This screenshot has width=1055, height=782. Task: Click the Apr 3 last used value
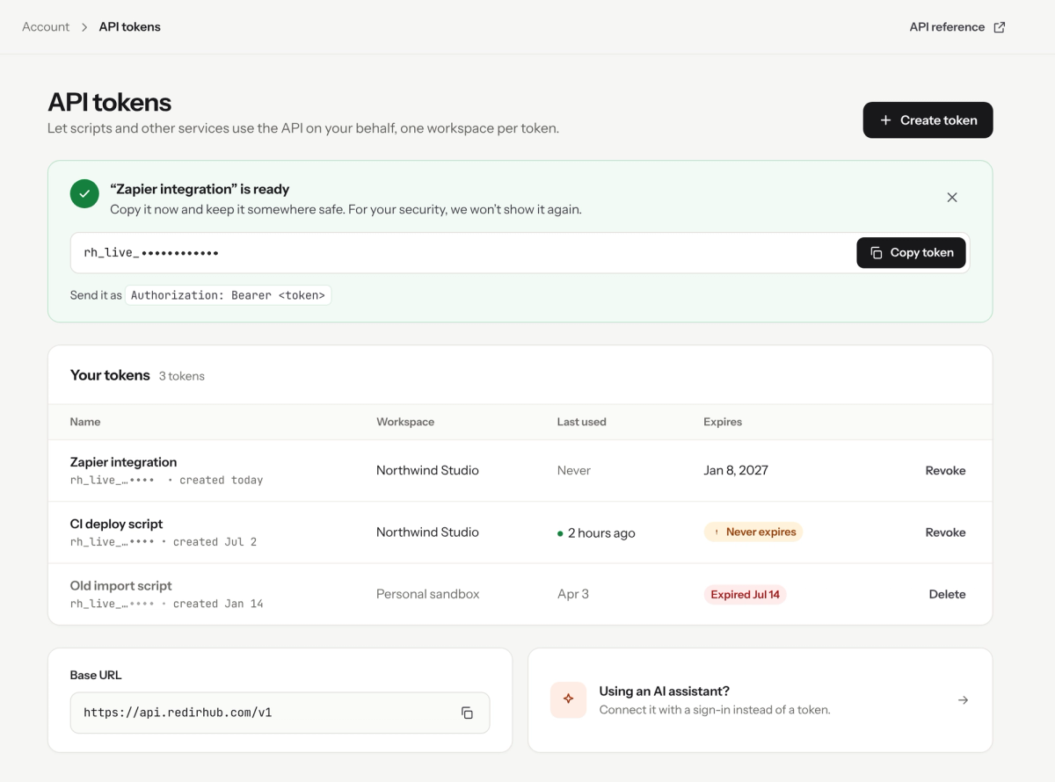click(x=573, y=595)
